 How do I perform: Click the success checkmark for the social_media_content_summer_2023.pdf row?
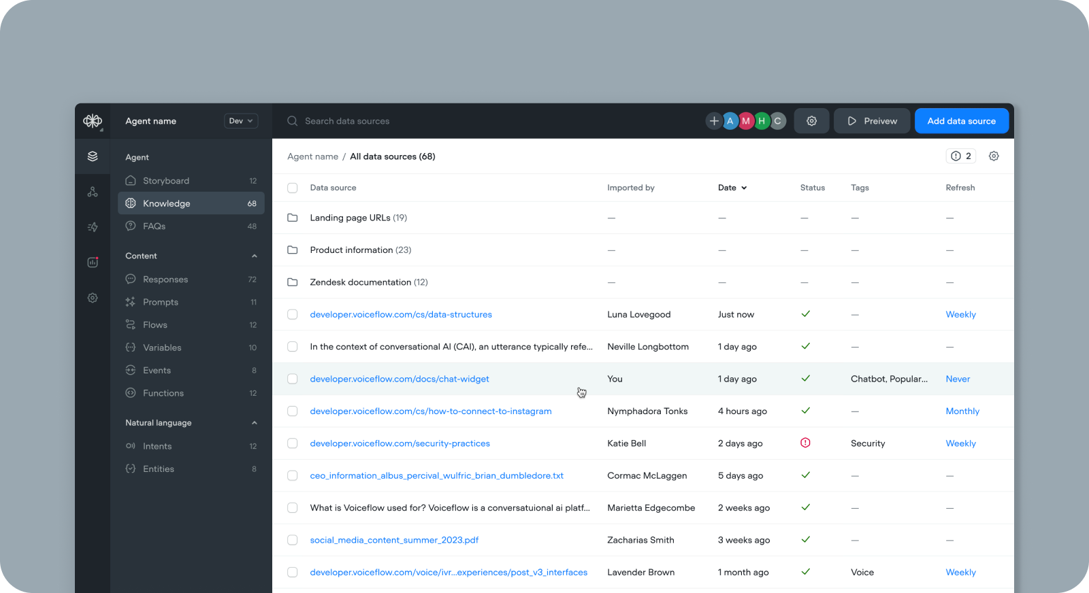806,539
